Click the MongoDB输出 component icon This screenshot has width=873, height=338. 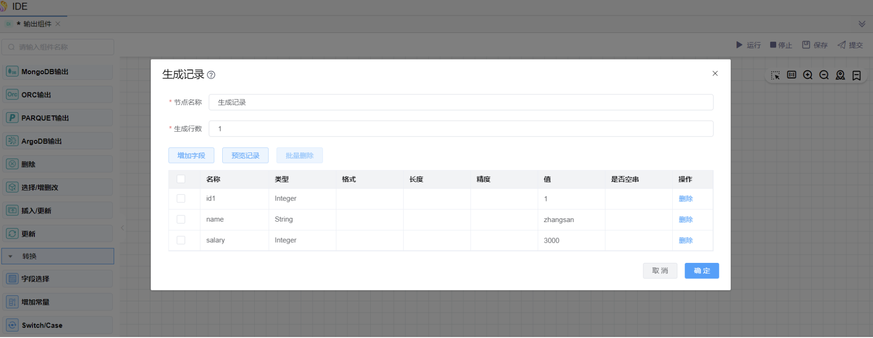click(x=12, y=72)
